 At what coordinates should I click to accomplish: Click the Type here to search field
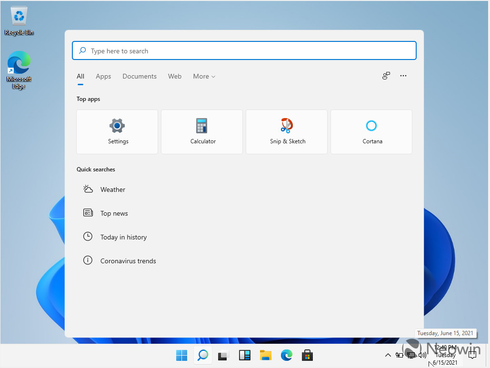tap(244, 51)
